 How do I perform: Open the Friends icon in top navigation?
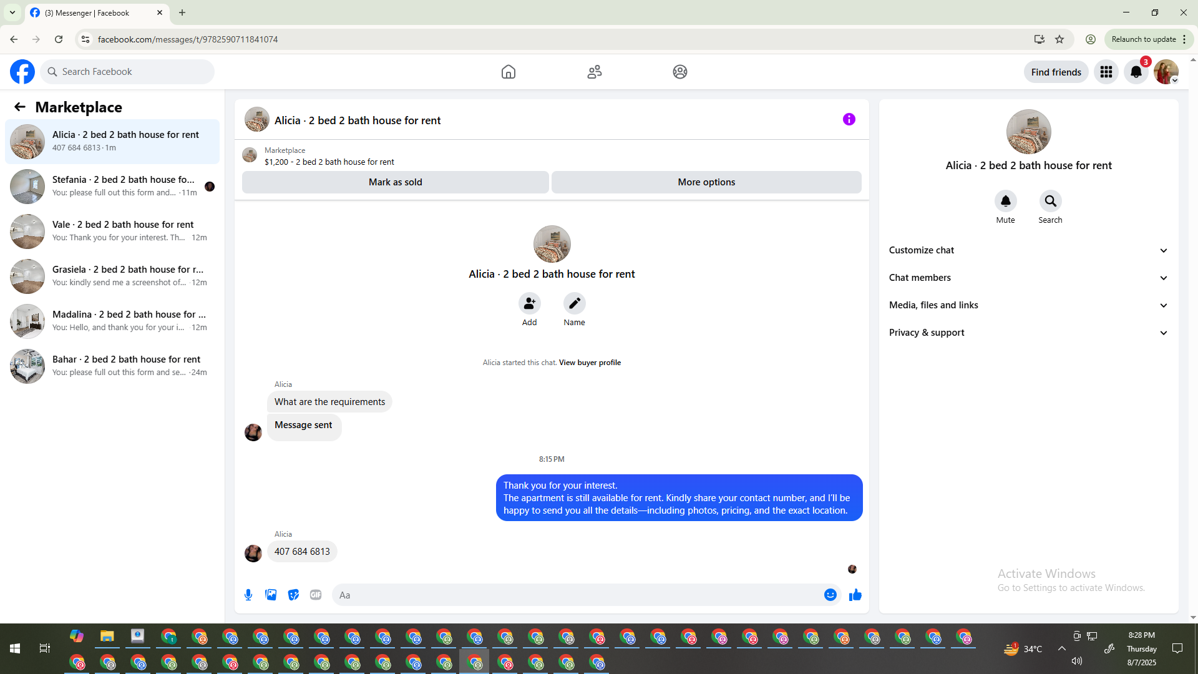(595, 72)
